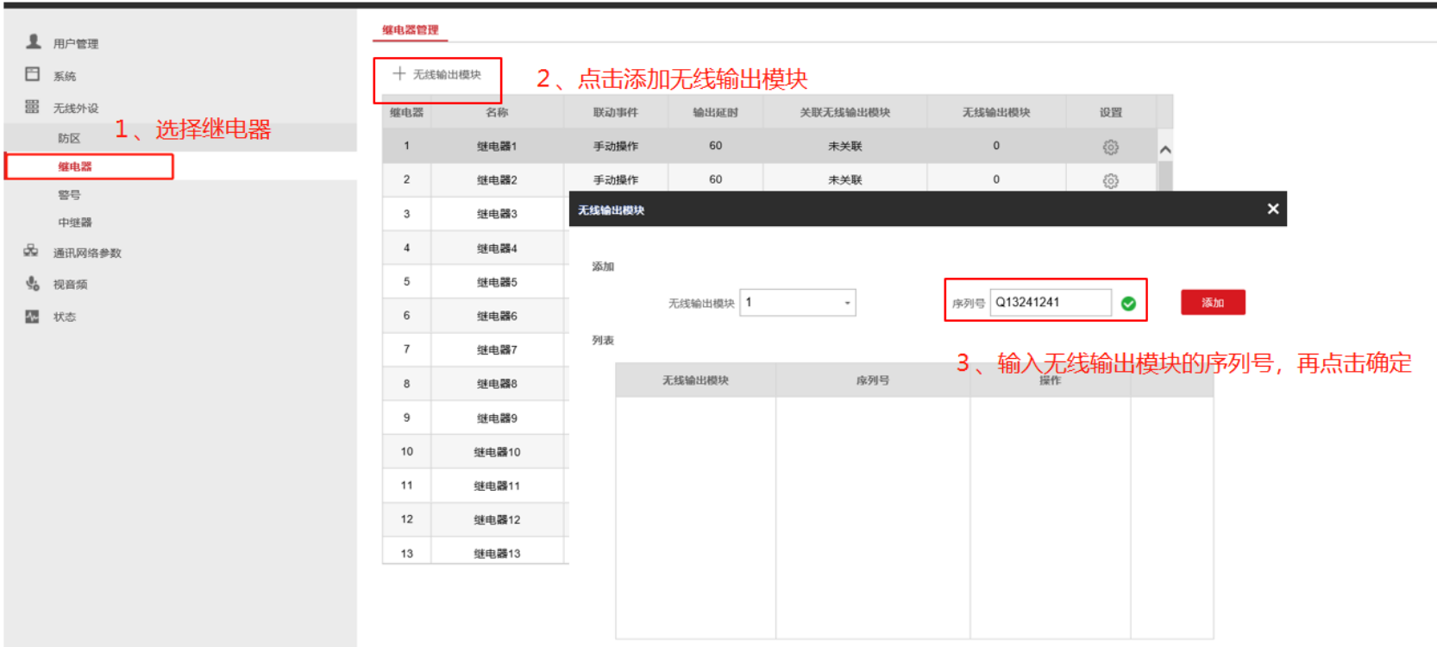The width and height of the screenshot is (1437, 647).
Task: Open settings gear for 继电器2
Action: 1111,180
